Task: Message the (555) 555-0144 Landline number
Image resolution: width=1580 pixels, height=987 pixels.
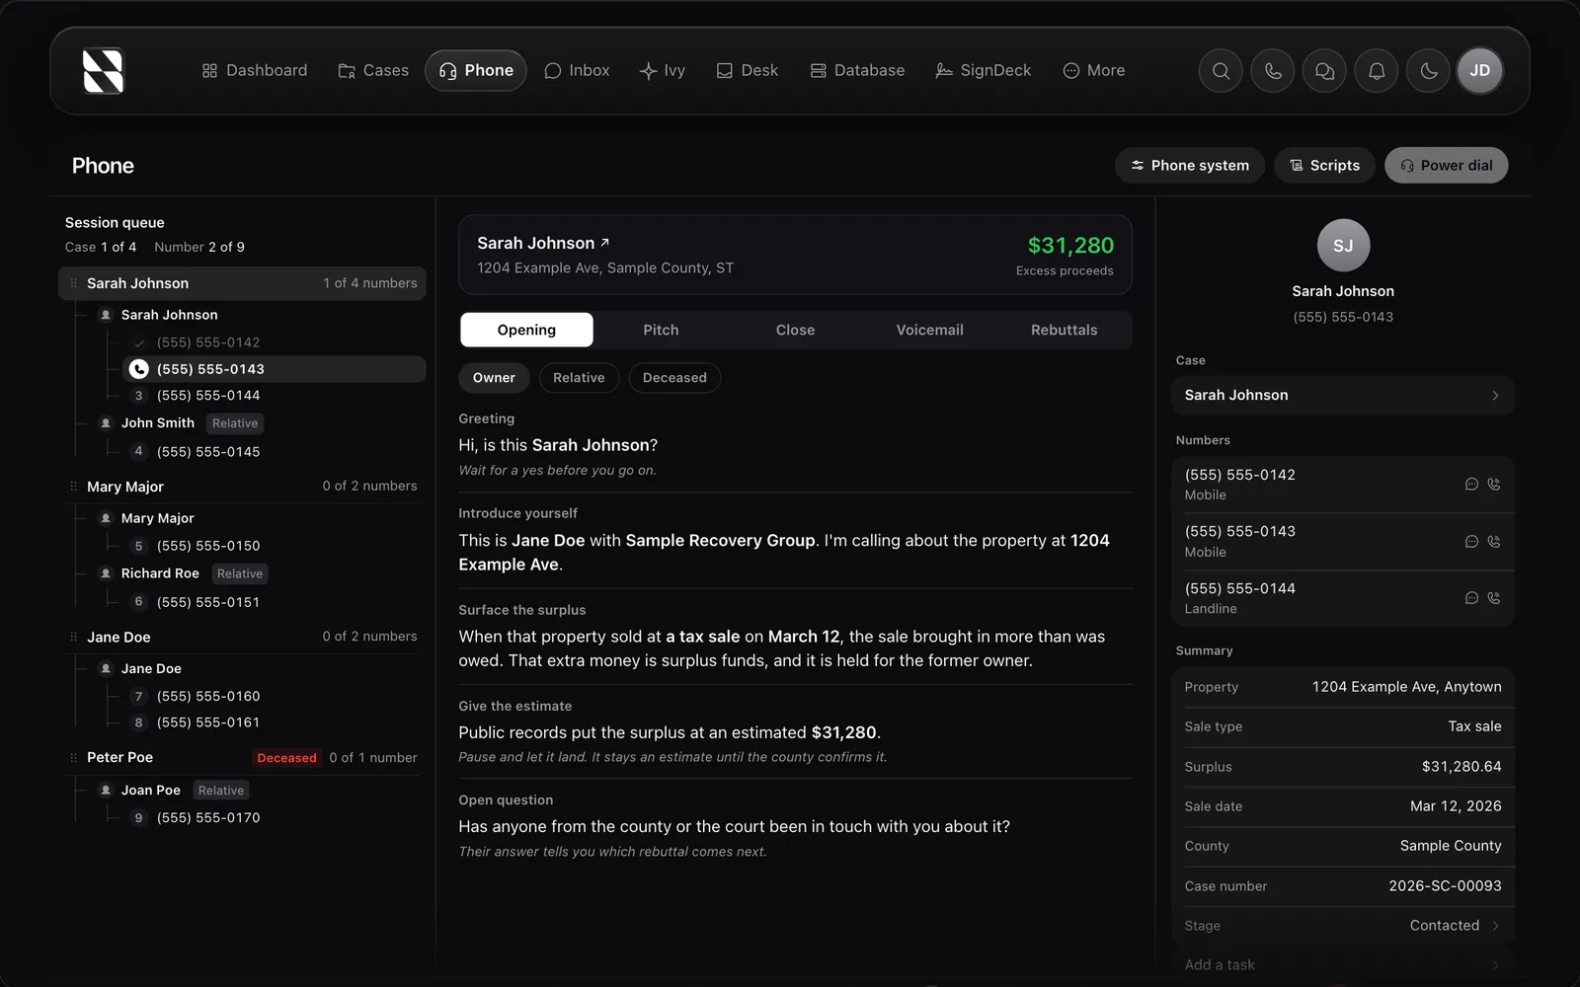Action: pos(1471,598)
